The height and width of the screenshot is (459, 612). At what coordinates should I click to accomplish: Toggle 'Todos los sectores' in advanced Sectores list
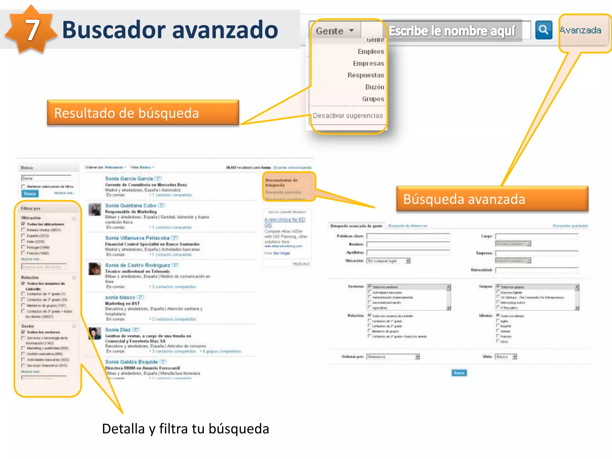370,286
